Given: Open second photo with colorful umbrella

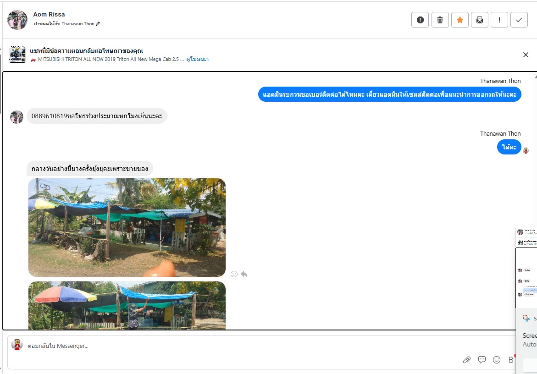Looking at the screenshot, I should click(x=127, y=306).
